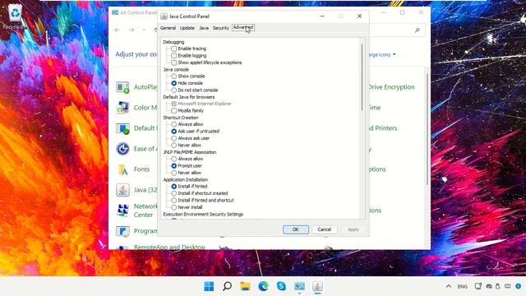This screenshot has width=526, height=296.
Task: Launch File Explorer from the taskbar
Action: pyautogui.click(x=245, y=286)
